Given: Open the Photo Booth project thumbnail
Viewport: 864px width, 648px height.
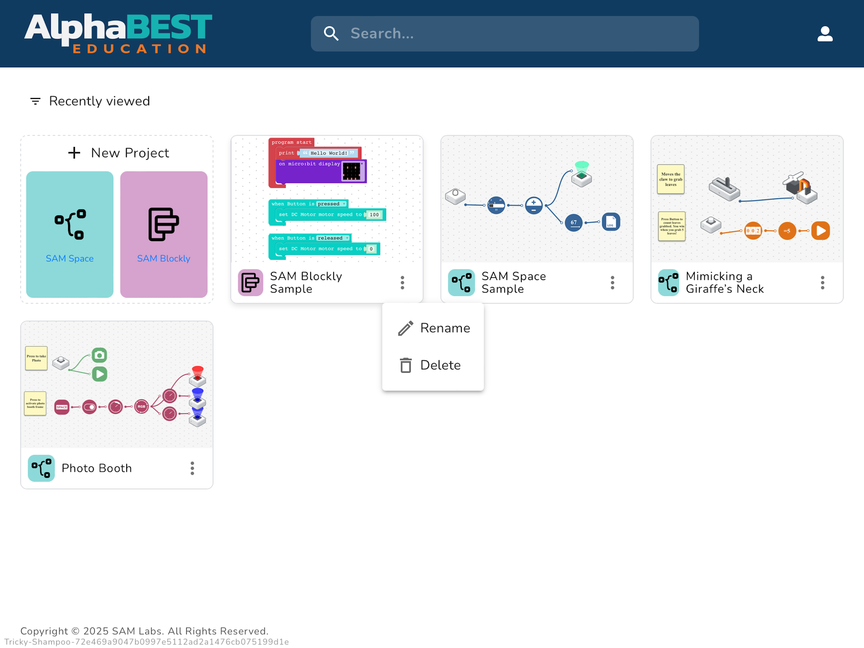Looking at the screenshot, I should 117,384.
